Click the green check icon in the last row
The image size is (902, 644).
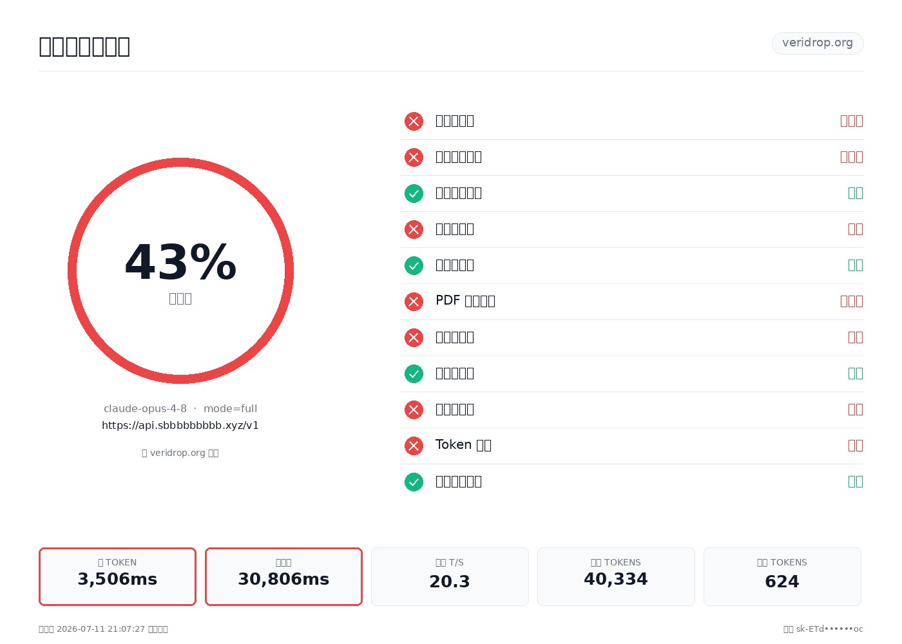tap(414, 482)
